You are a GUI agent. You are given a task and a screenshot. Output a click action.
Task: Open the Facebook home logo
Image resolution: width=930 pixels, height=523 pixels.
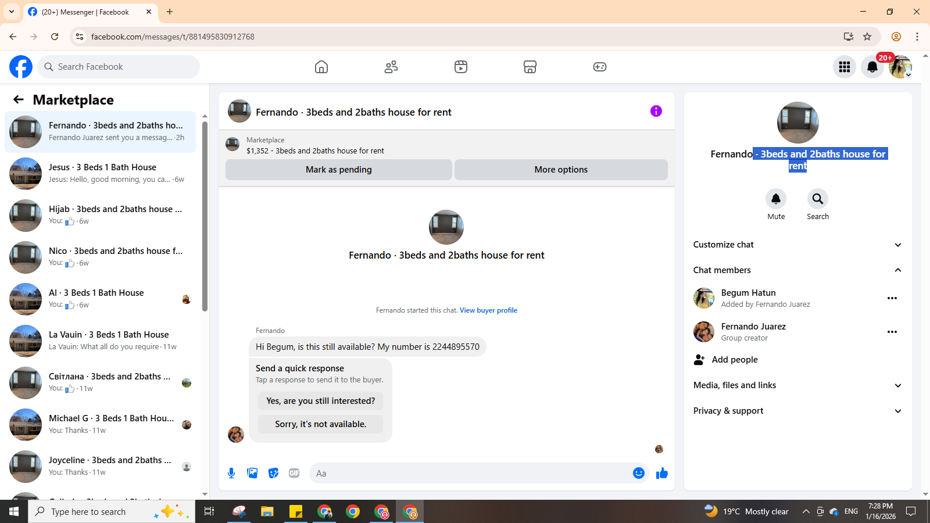(x=21, y=67)
